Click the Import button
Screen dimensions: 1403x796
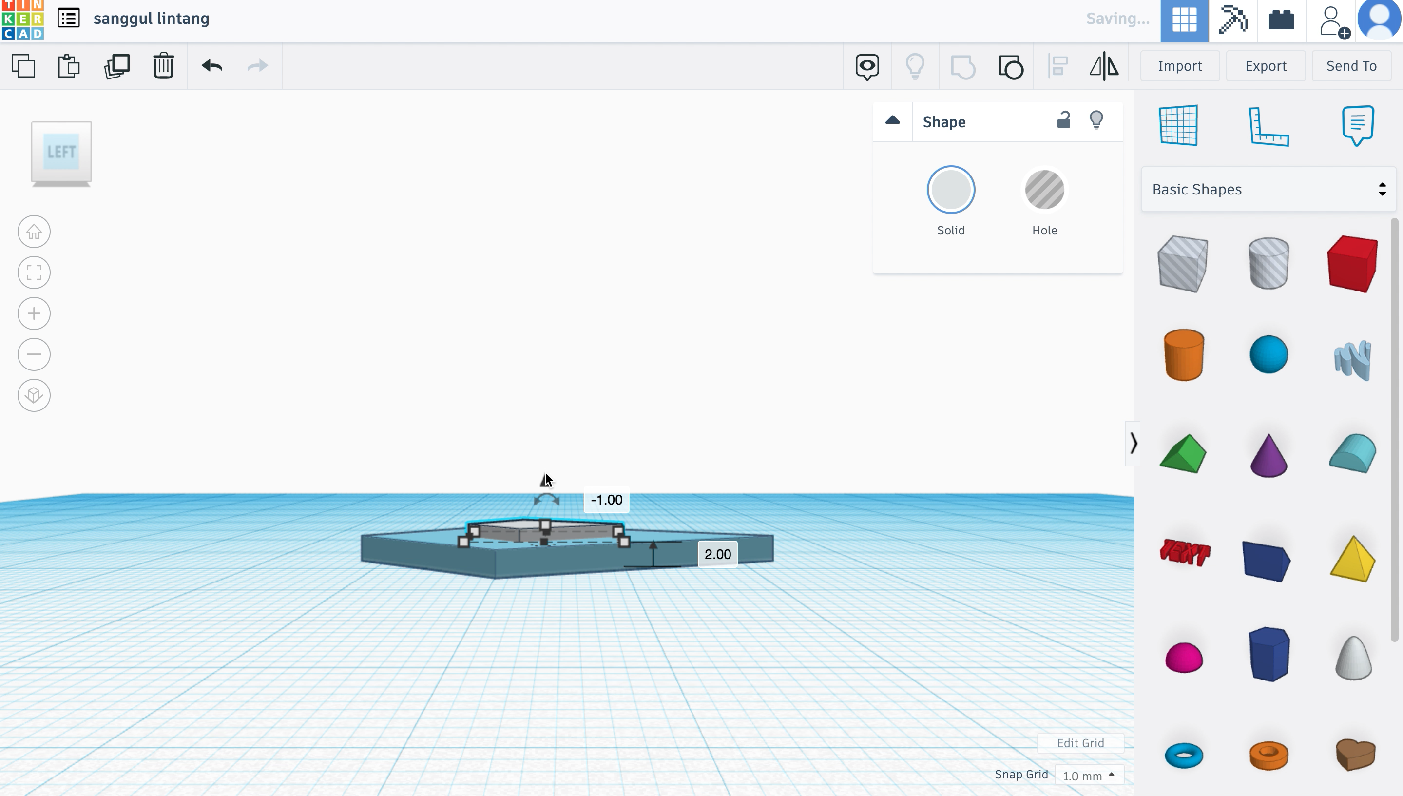coord(1180,66)
